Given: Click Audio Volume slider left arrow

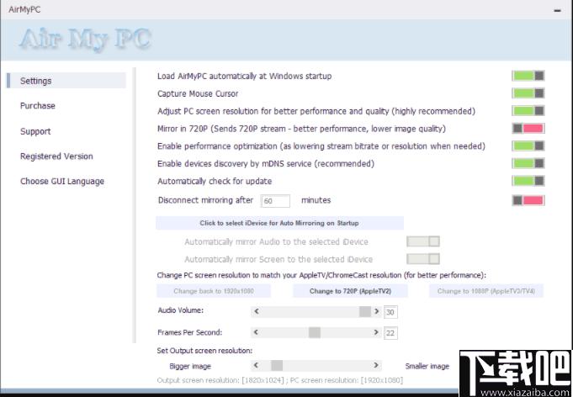Looking at the screenshot, I should point(257,311).
